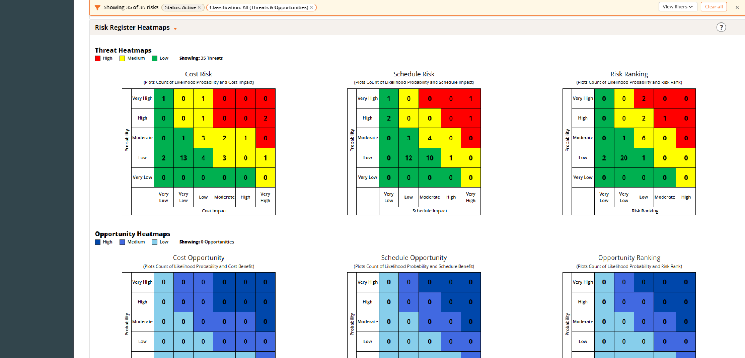This screenshot has height=358, width=745.
Task: Remove the Status: Active filter chip
Action: [199, 7]
